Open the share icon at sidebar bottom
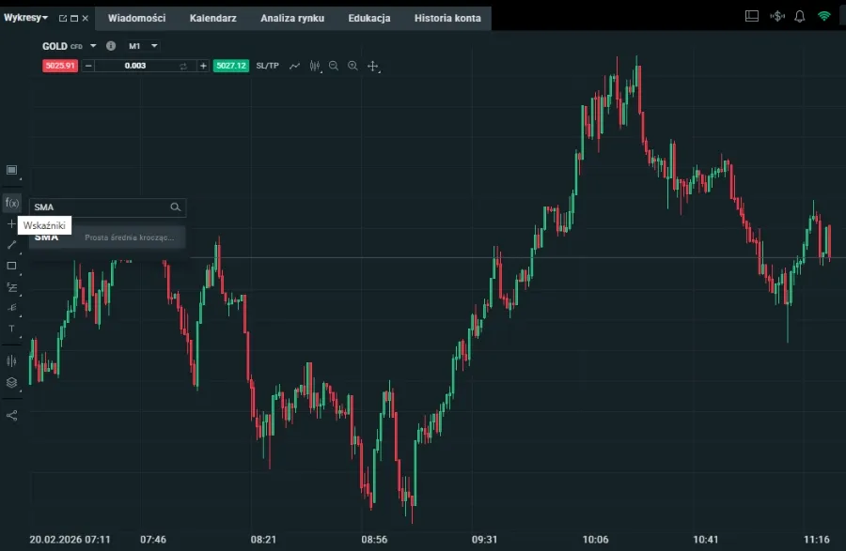This screenshot has width=846, height=551. coord(11,413)
